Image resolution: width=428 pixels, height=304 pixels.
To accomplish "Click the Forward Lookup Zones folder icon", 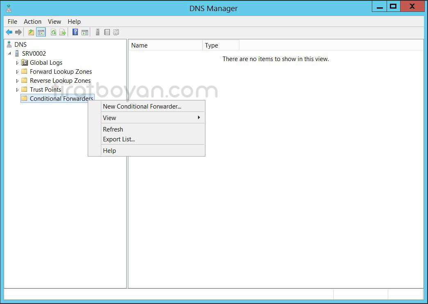I will [24, 72].
